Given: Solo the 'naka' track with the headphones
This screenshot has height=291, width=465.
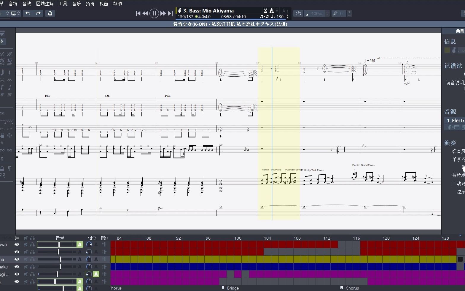Looking at the screenshot, I should coord(32,267).
